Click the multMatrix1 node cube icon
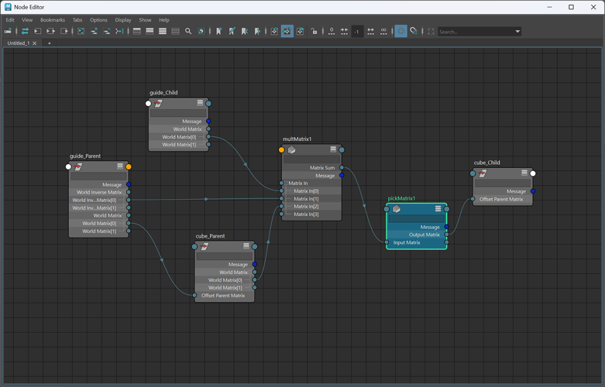Viewport: 605px width, 387px height. [x=292, y=149]
